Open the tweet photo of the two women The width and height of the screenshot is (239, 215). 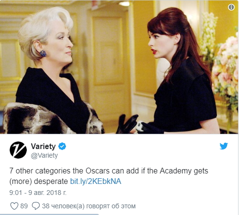click(119, 67)
